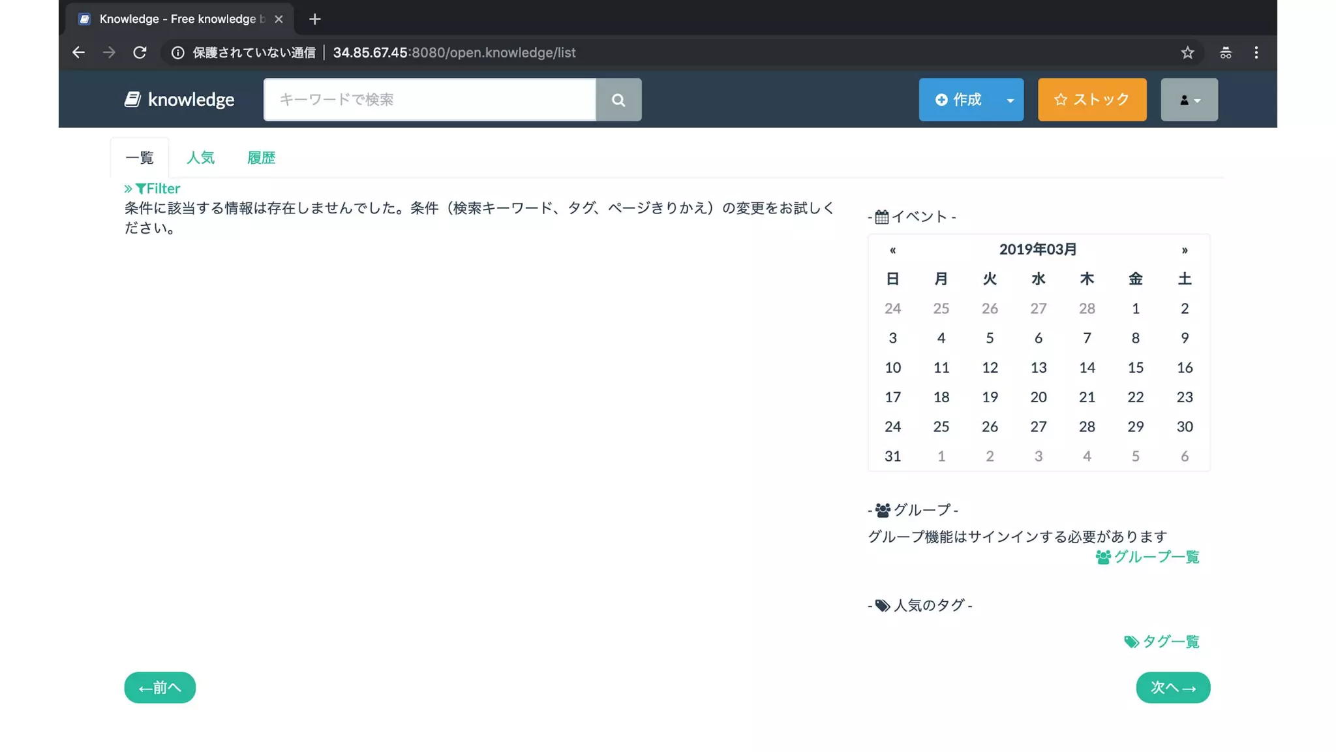Click the knowledge logo icon
Viewport: 1336px width, 752px height.
(132, 99)
